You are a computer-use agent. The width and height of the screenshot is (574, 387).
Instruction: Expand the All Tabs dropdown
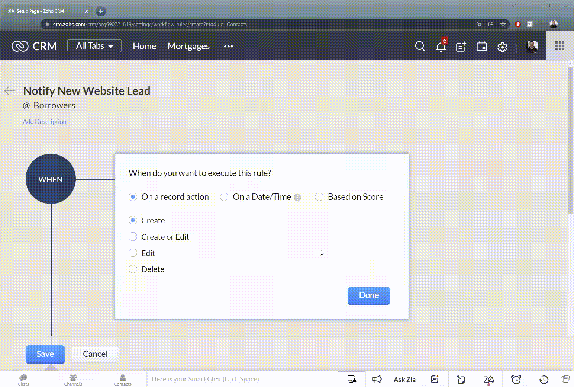[94, 46]
